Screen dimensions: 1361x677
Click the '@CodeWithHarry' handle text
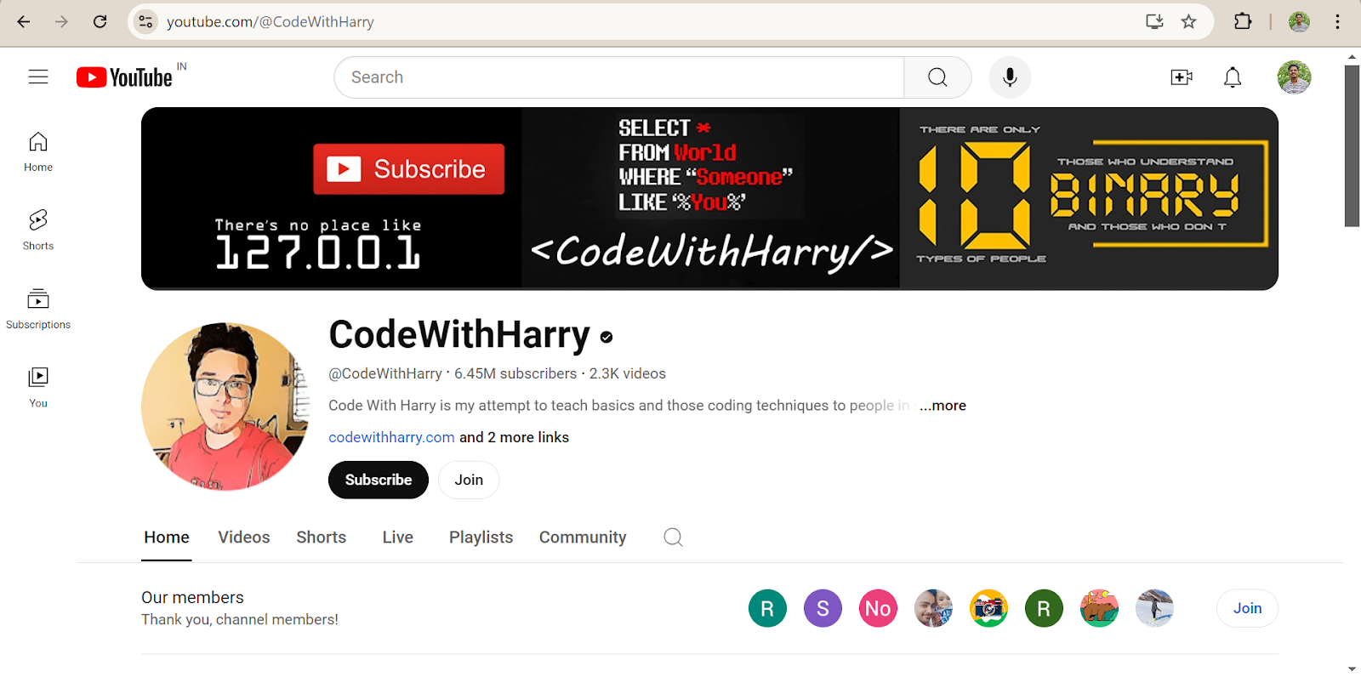pos(385,373)
